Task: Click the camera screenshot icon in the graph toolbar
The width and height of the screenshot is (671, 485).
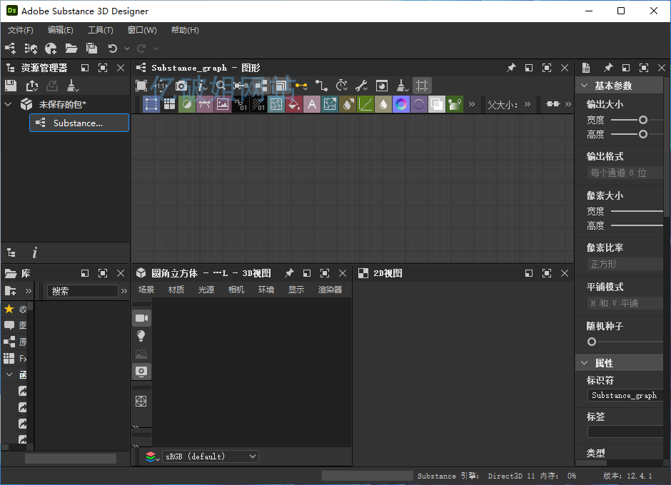Action: click(x=181, y=86)
